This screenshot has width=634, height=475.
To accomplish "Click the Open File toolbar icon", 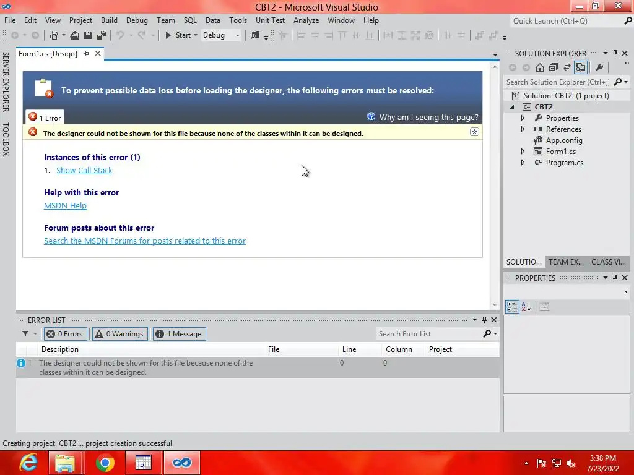I will point(74,35).
